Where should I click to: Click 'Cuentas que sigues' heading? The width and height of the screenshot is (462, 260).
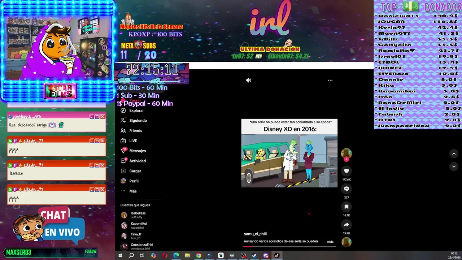click(x=135, y=205)
